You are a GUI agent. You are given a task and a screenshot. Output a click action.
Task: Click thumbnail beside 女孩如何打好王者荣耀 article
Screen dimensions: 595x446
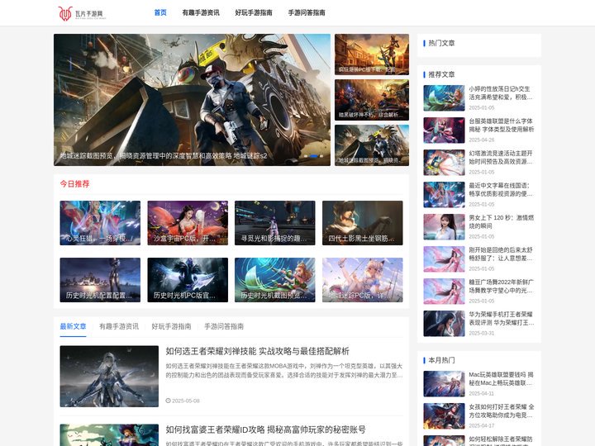click(x=444, y=416)
